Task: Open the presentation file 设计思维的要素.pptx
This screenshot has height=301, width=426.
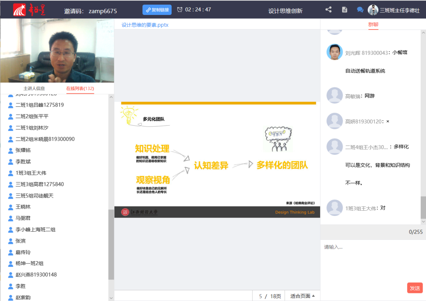Action: pyautogui.click(x=145, y=24)
